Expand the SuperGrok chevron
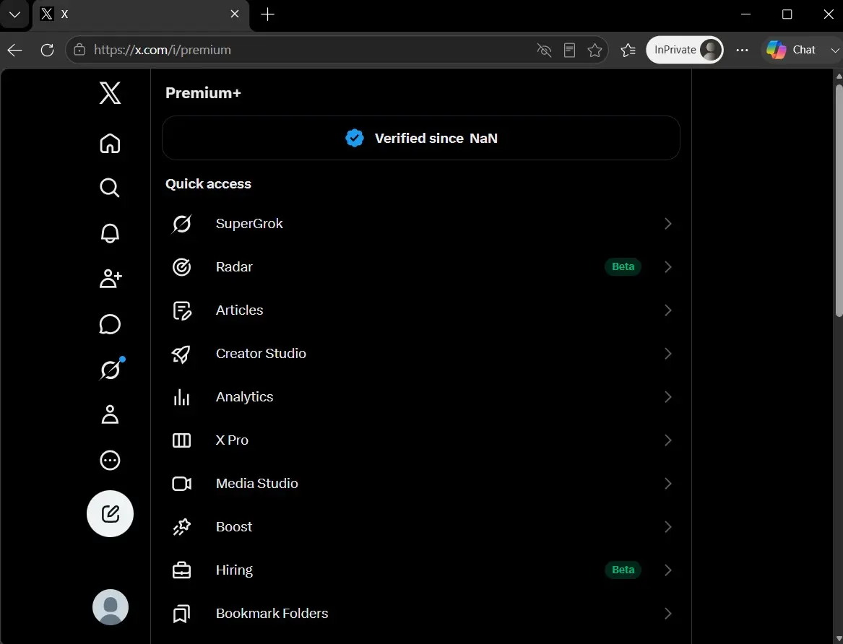843x644 pixels. coord(667,223)
